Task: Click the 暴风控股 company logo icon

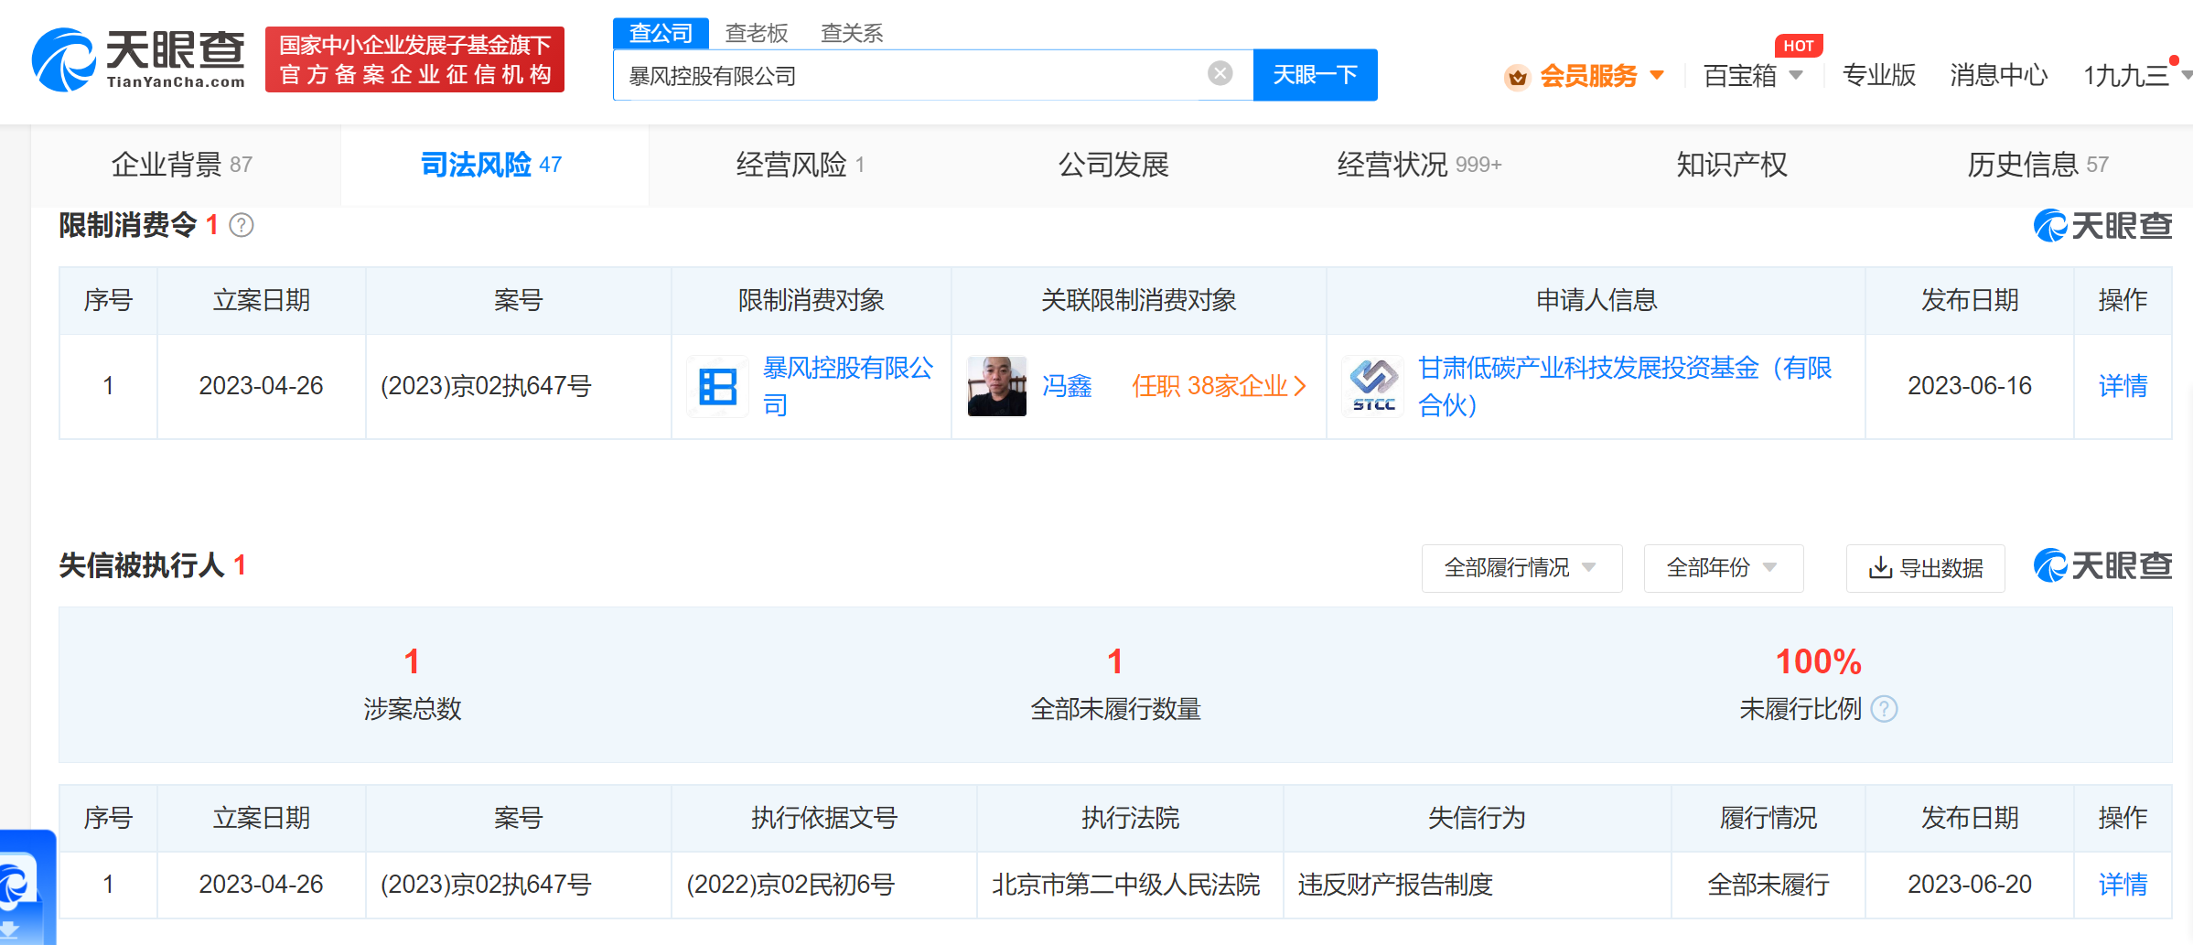Action: pyautogui.click(x=718, y=386)
